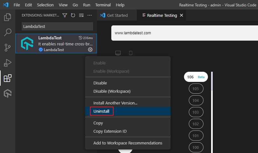Image resolution: width=258 pixels, height=153 pixels.
Task: Switch to the Get Started tab
Action: coord(117,15)
